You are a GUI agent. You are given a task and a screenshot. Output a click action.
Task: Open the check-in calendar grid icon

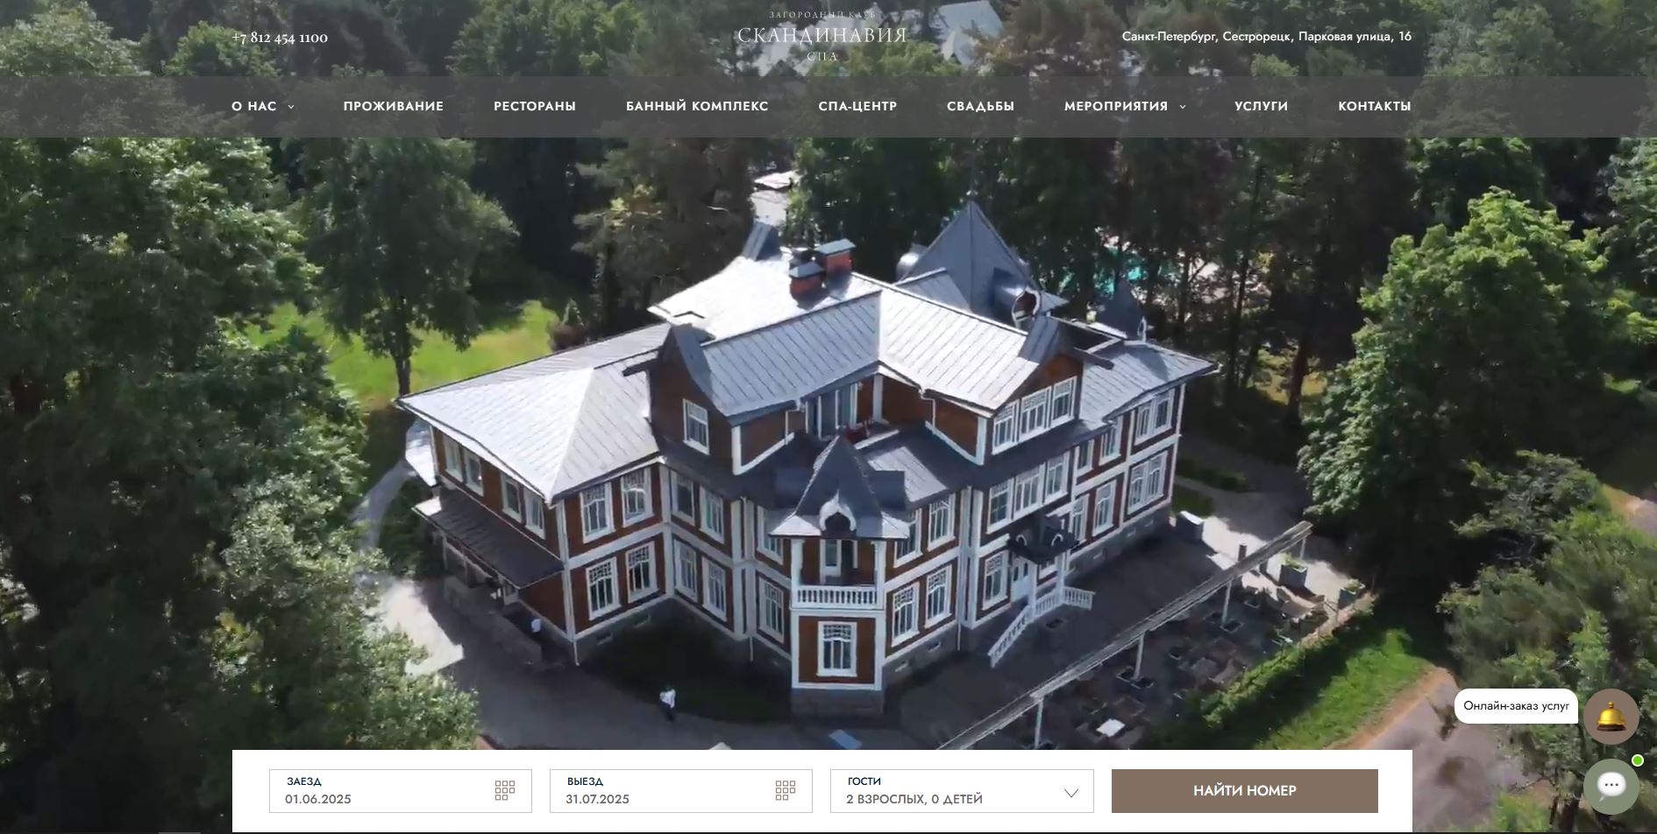pyautogui.click(x=504, y=791)
